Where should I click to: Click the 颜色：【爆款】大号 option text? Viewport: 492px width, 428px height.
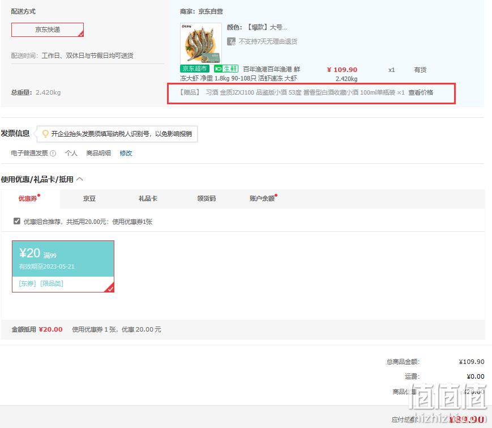(x=257, y=27)
